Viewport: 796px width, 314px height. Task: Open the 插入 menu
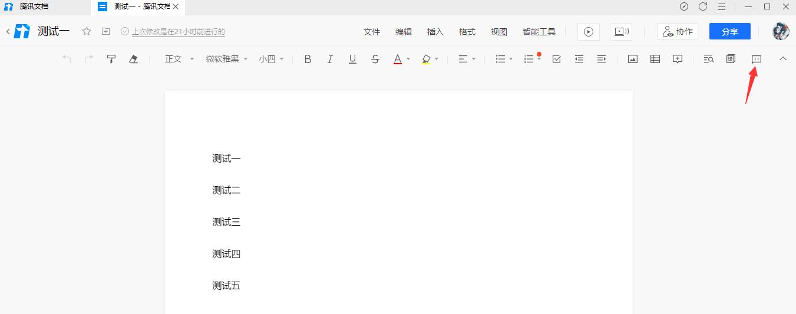pos(435,32)
